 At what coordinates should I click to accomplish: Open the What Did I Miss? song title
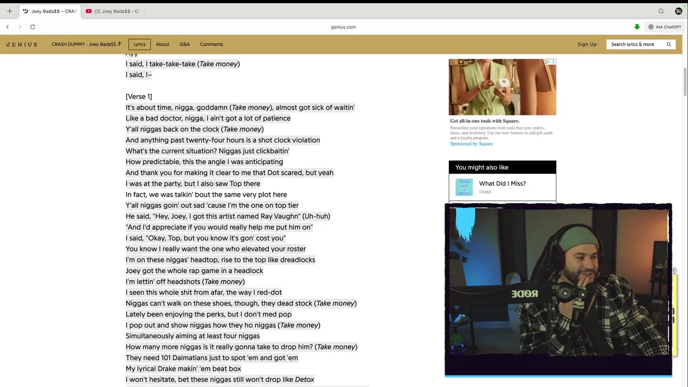pyautogui.click(x=502, y=183)
